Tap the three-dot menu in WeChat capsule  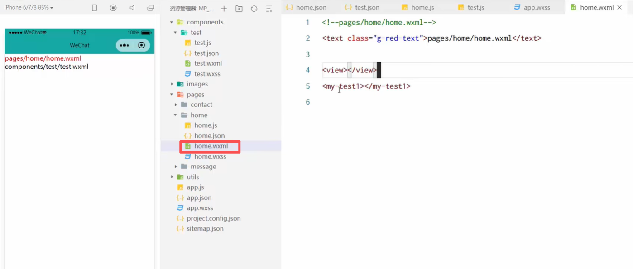[125, 45]
